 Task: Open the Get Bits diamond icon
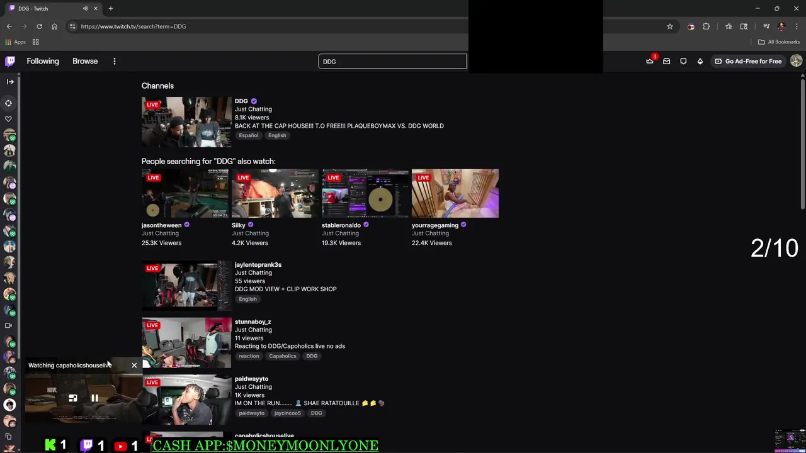coord(700,61)
